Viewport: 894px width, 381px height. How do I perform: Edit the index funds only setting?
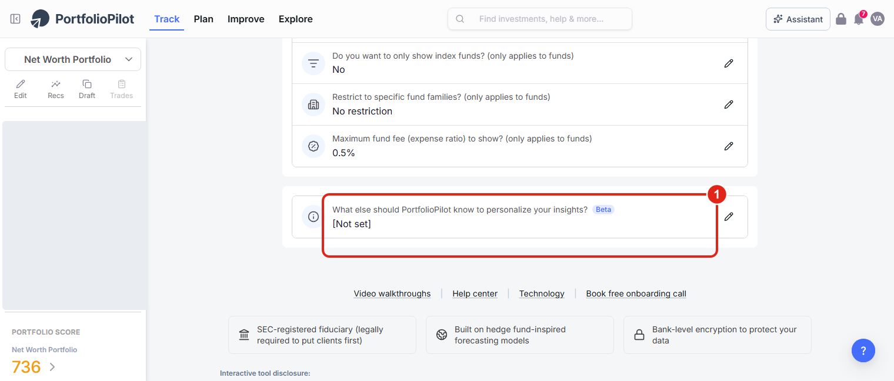(x=729, y=63)
